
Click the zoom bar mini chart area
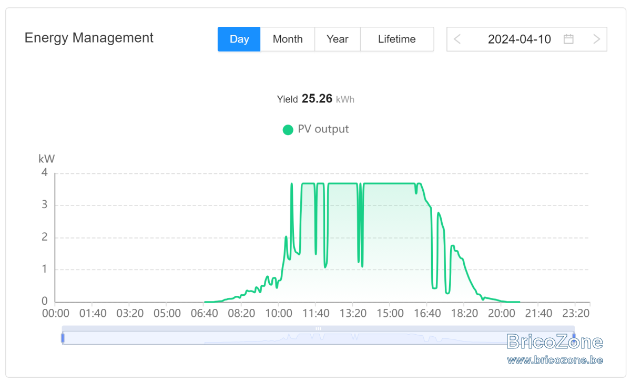coord(318,338)
